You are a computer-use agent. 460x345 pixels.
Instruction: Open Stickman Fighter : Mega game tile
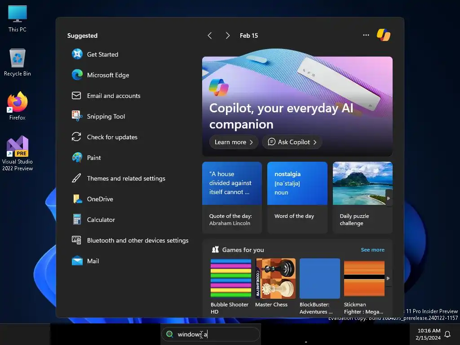(x=364, y=286)
